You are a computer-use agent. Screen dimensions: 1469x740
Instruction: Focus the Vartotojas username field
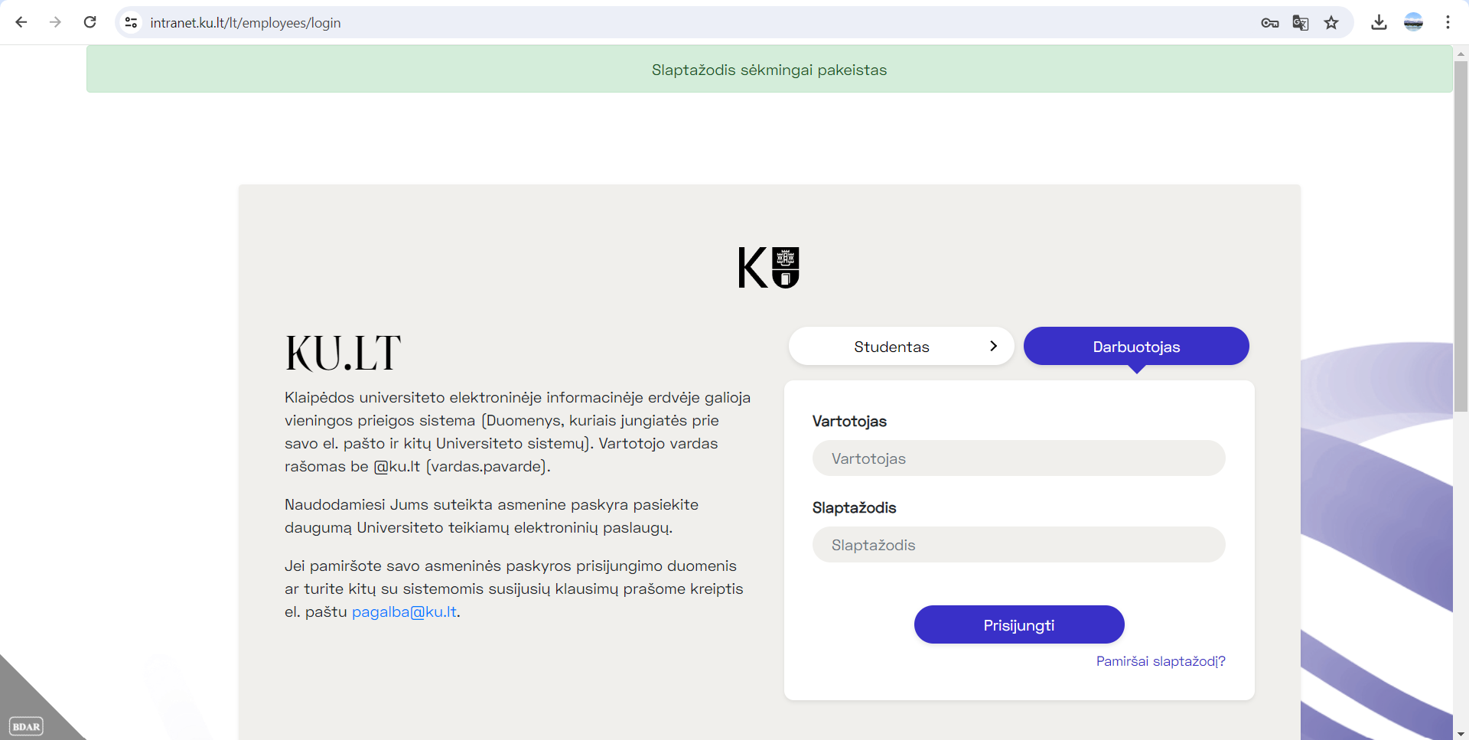[x=1018, y=458]
